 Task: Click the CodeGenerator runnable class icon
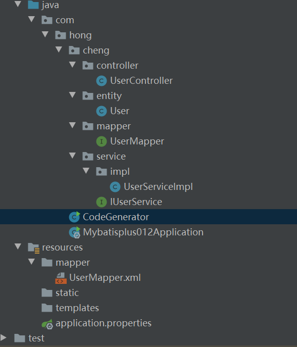point(74,217)
